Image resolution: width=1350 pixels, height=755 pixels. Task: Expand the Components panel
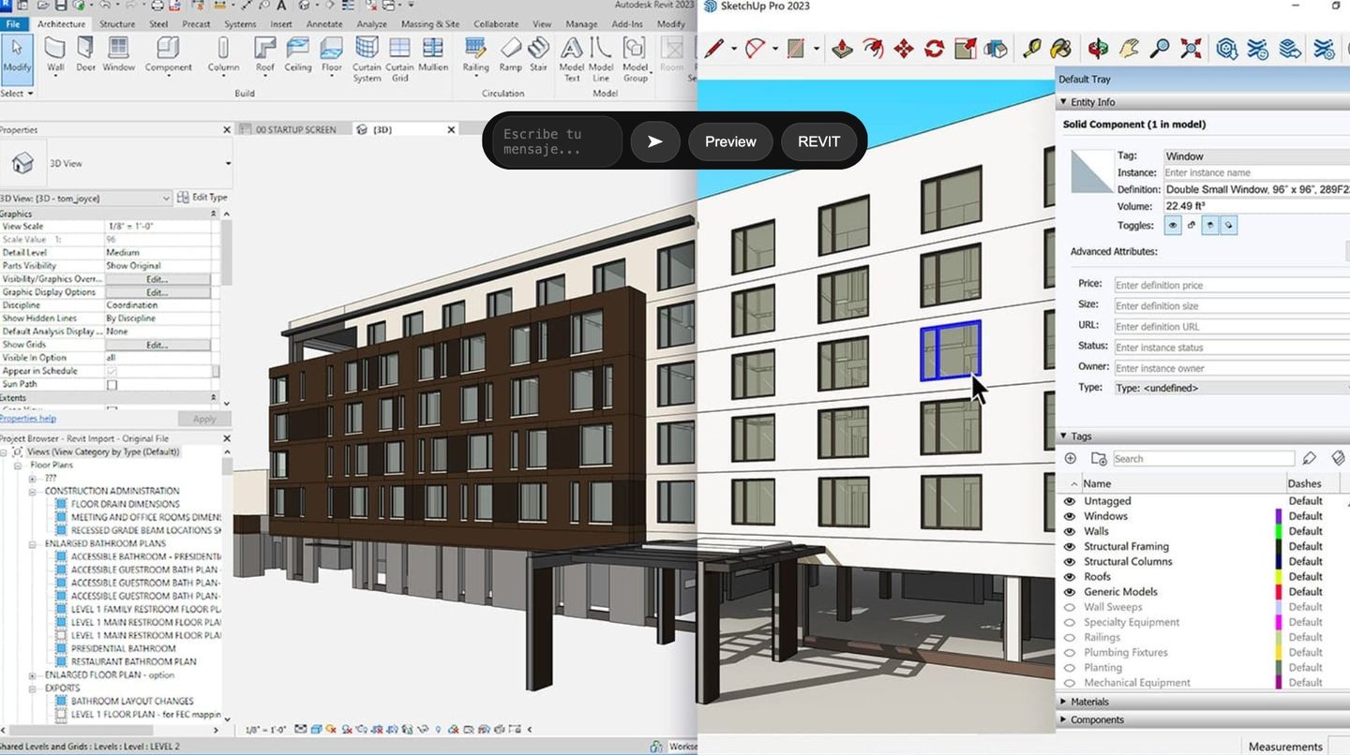(x=1064, y=720)
